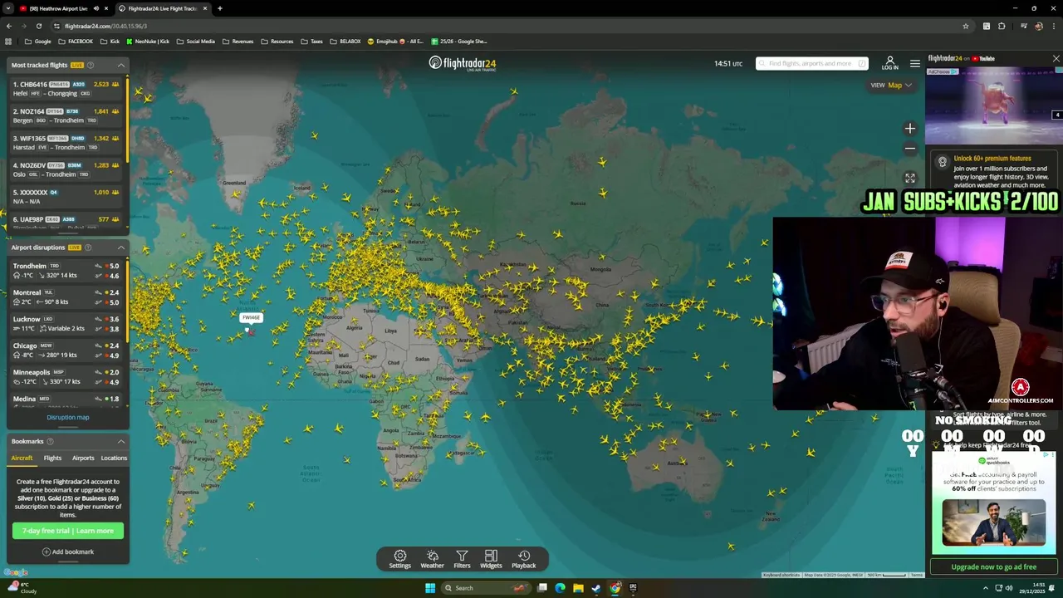Click the FW46E flight label on the map
The height and width of the screenshot is (598, 1063).
[x=250, y=317]
